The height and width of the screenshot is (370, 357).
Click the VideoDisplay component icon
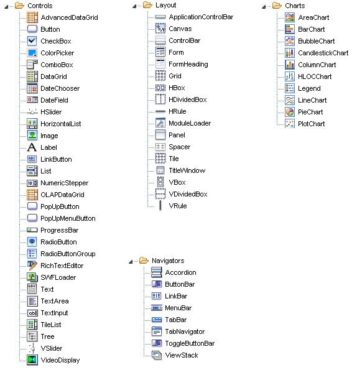pos(32,360)
